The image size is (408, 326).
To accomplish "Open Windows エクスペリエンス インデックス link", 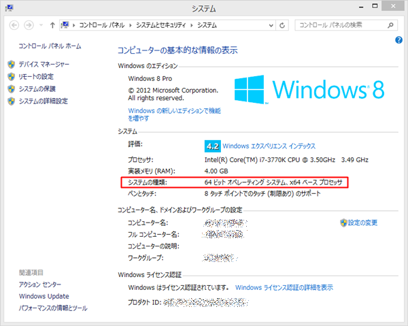I will coord(269,146).
